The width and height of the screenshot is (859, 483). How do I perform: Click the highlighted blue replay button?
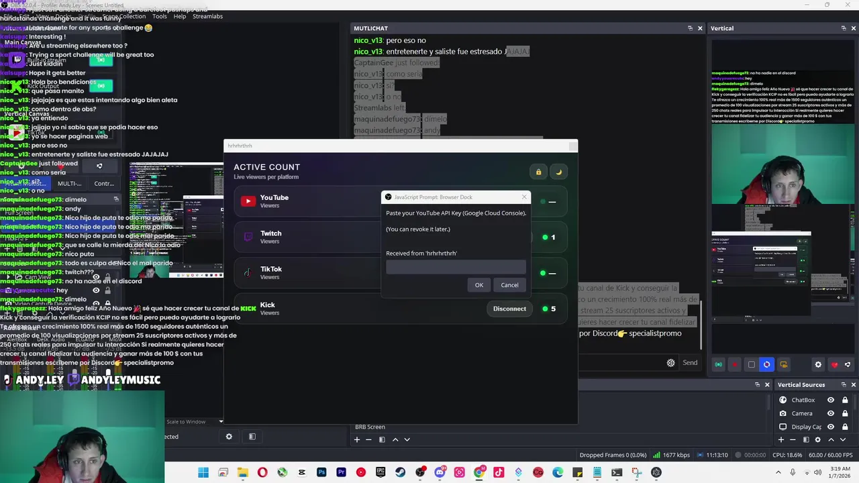click(767, 364)
